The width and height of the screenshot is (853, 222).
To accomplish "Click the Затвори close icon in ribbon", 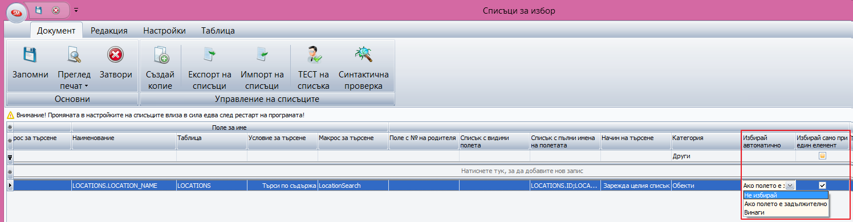I will point(115,55).
